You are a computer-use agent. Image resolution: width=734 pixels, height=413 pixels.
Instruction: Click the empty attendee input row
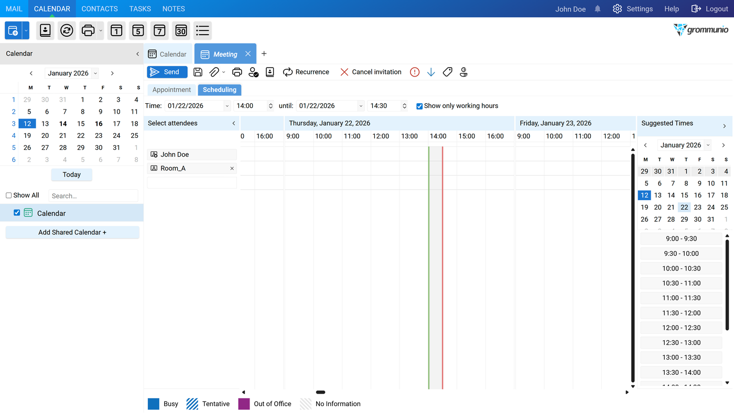point(192,182)
